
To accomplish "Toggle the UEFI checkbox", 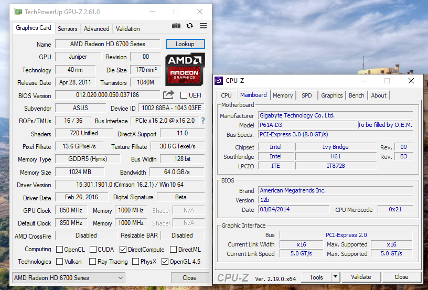I will click(184, 95).
